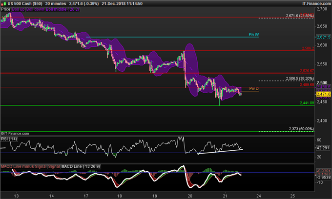
Task: Click date 21 on the time axis
Action: [x=225, y=196]
